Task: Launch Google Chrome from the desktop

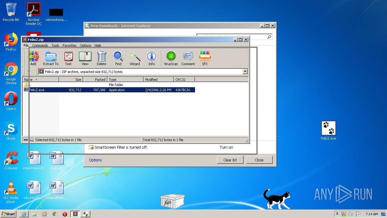Action: [11, 74]
